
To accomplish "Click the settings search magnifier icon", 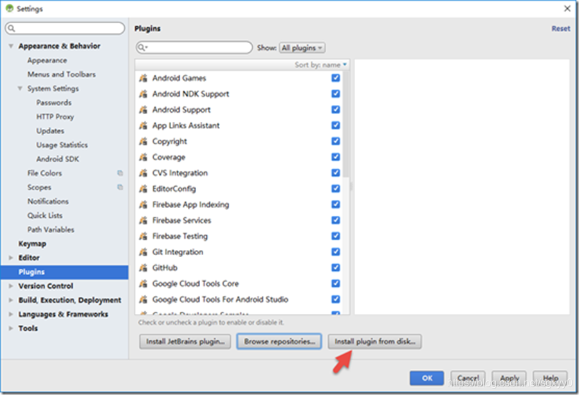I will click(x=12, y=28).
